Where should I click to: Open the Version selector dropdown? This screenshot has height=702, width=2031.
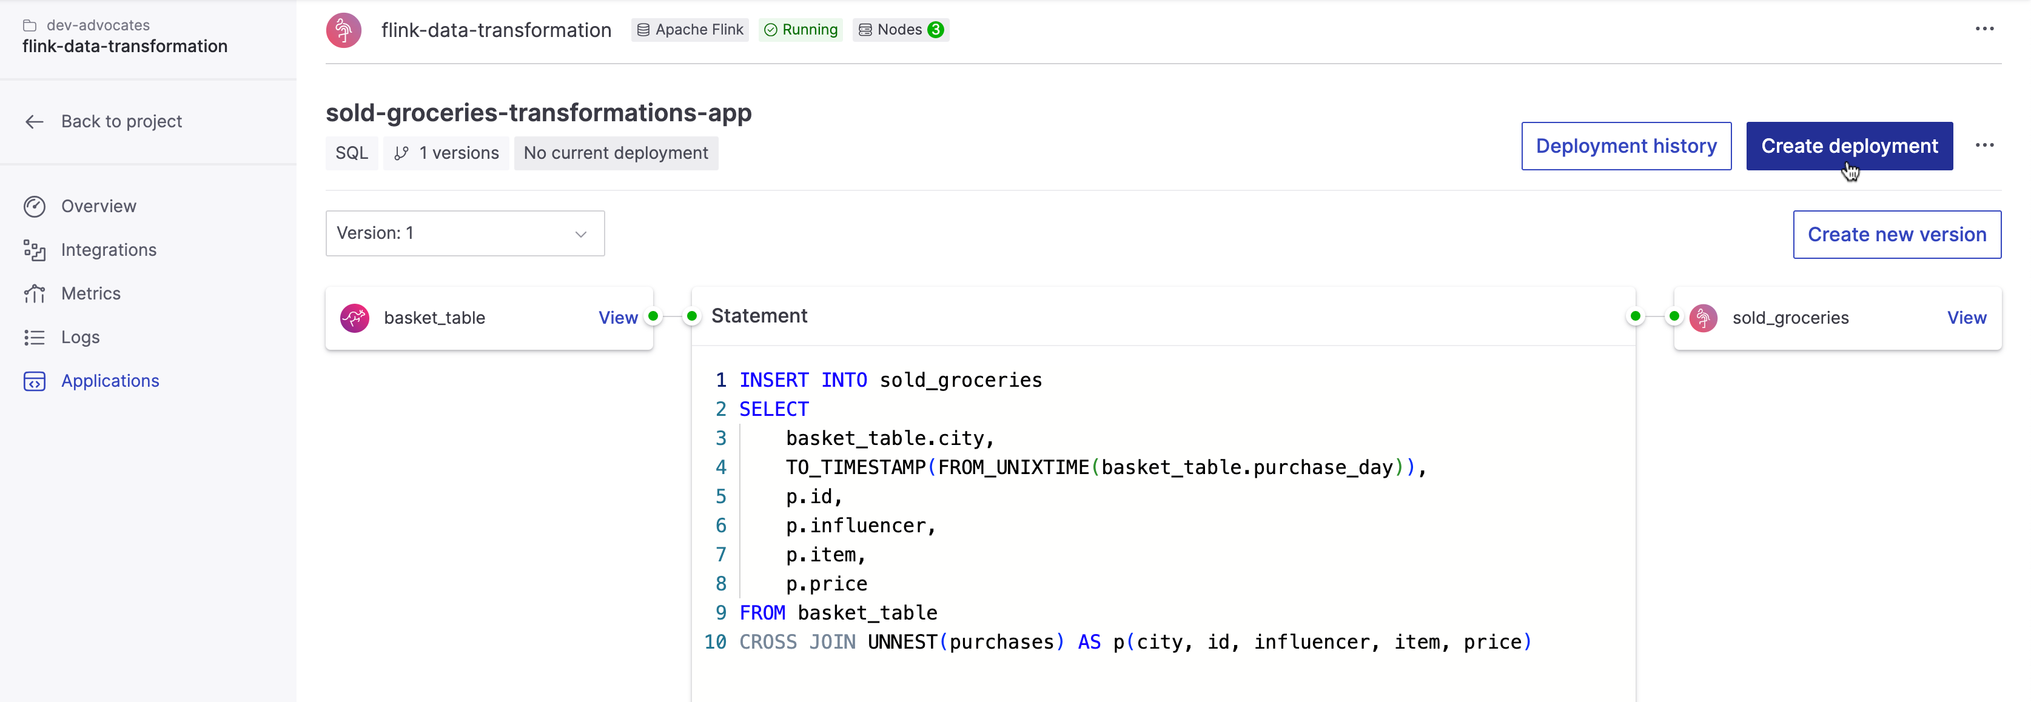pos(465,233)
